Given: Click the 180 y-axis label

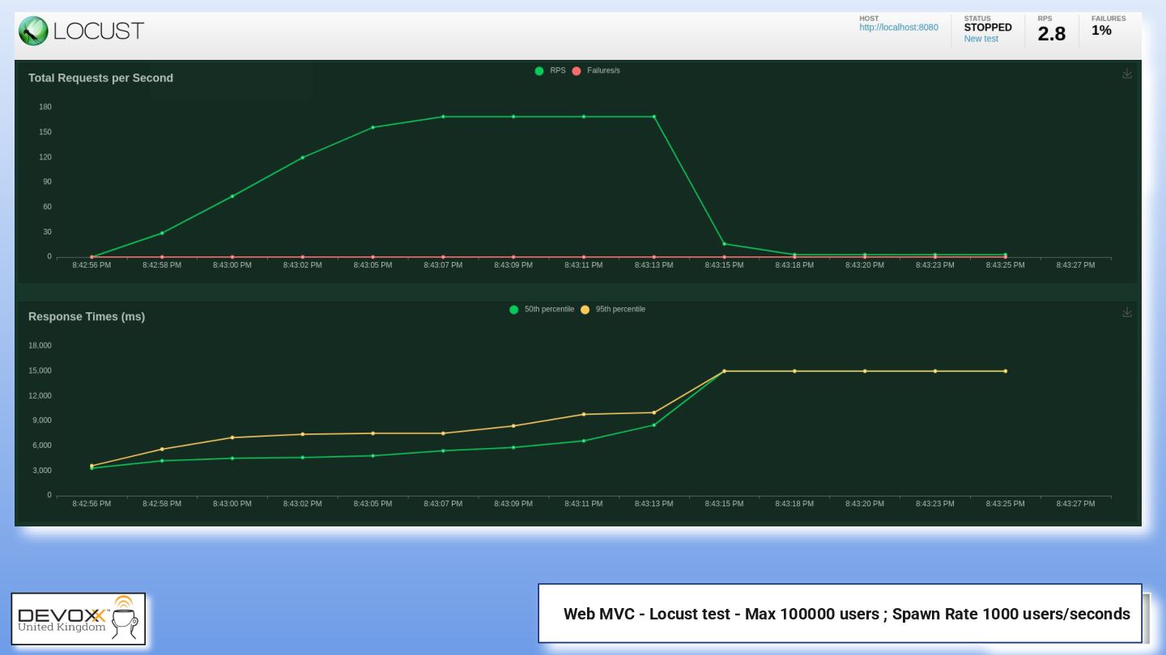Looking at the screenshot, I should (45, 108).
